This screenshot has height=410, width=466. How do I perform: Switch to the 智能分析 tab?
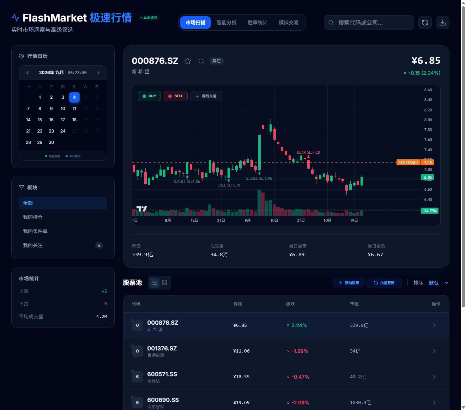point(226,23)
